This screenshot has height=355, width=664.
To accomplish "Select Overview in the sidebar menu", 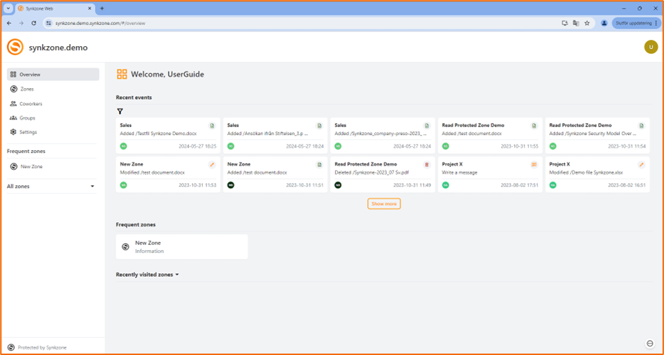I will pyautogui.click(x=52, y=74).
